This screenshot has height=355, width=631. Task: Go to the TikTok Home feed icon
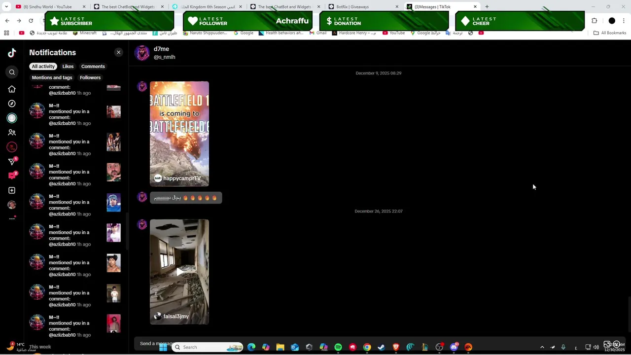click(12, 89)
